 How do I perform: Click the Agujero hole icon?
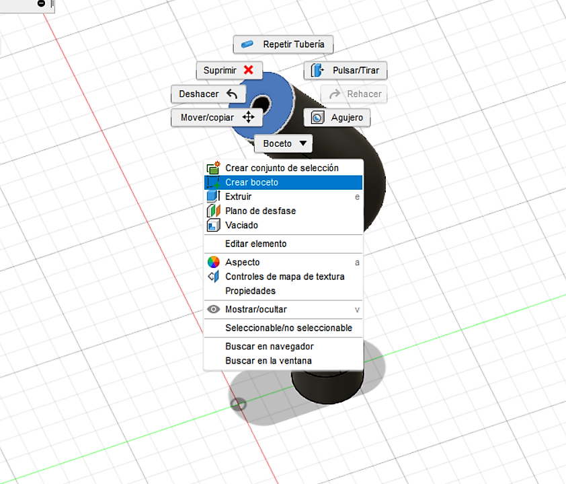(318, 118)
